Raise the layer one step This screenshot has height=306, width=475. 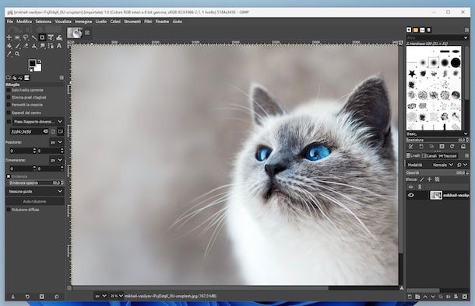(x=425, y=297)
